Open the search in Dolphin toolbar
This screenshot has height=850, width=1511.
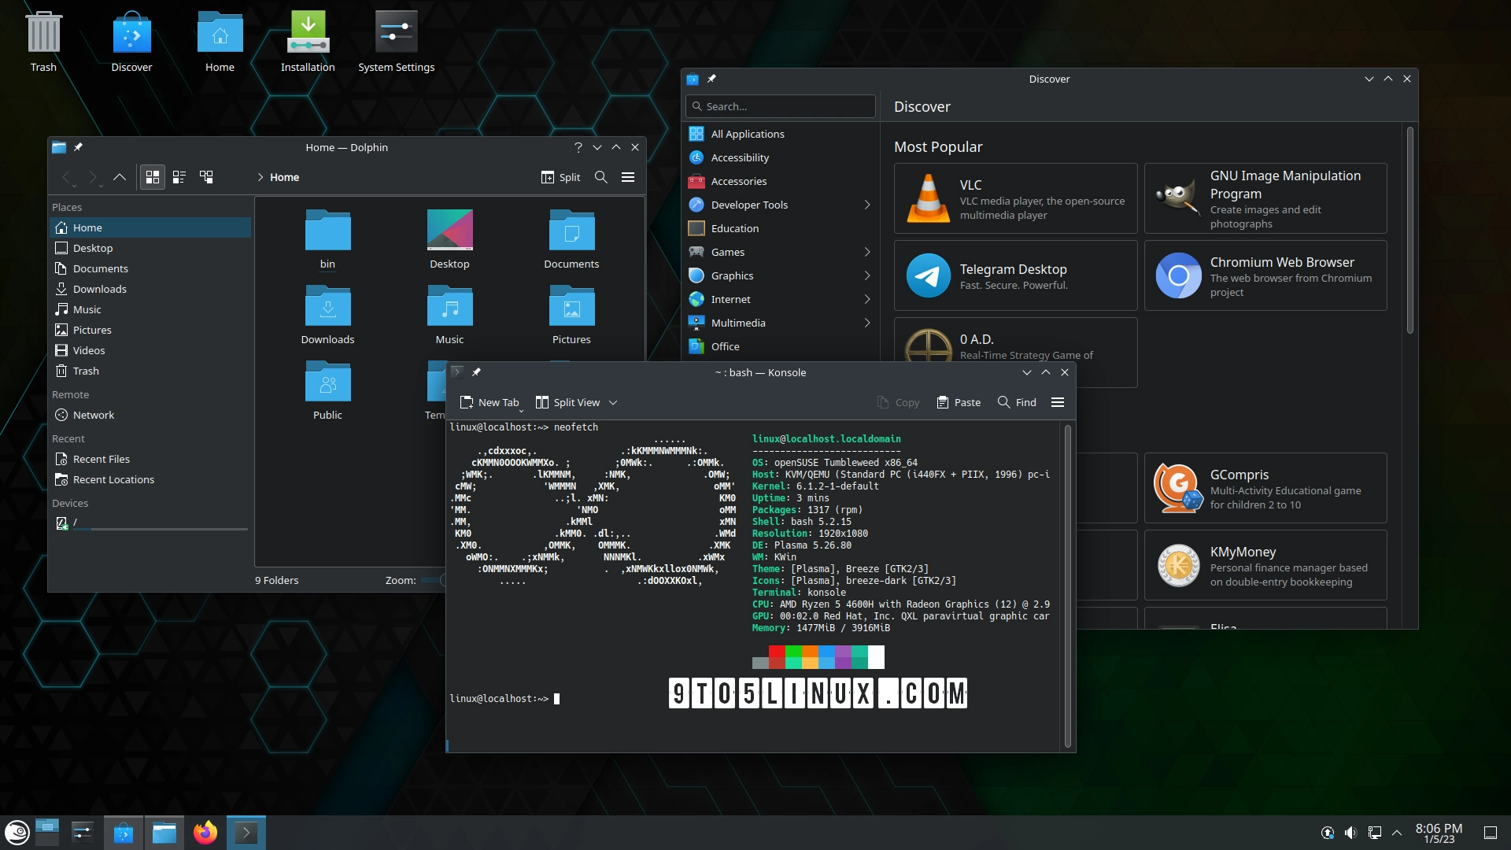(x=600, y=177)
